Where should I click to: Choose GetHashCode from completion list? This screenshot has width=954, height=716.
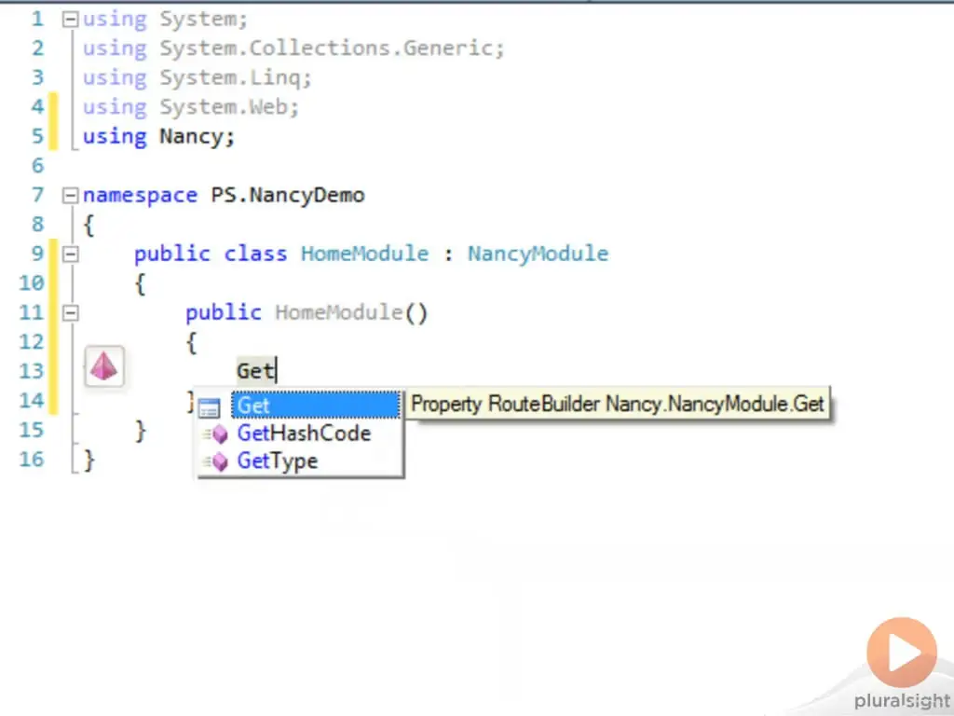(304, 434)
